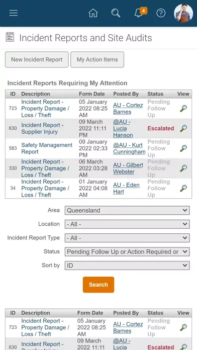
Task: Open the help question mark icon
Action: coord(161,13)
